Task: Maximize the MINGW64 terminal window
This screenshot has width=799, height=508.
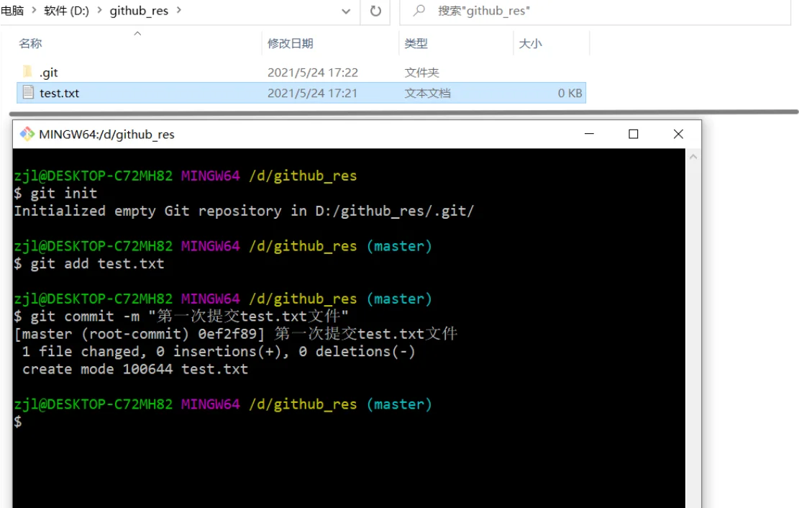Action: (634, 134)
